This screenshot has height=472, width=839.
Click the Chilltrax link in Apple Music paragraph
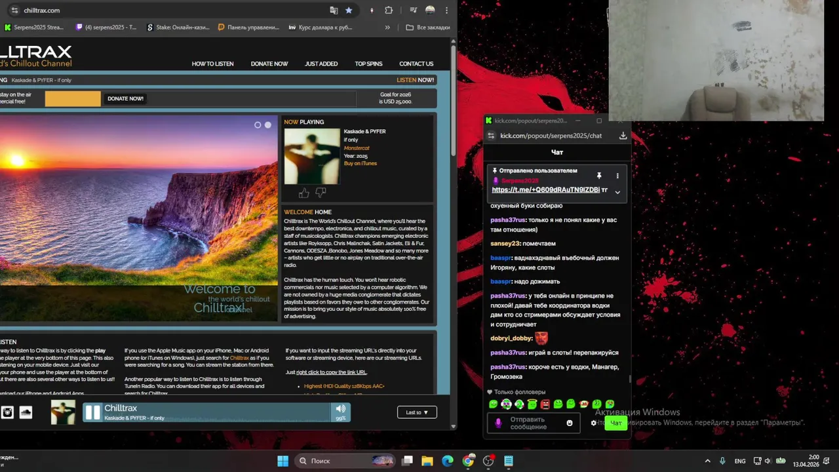coord(239,358)
